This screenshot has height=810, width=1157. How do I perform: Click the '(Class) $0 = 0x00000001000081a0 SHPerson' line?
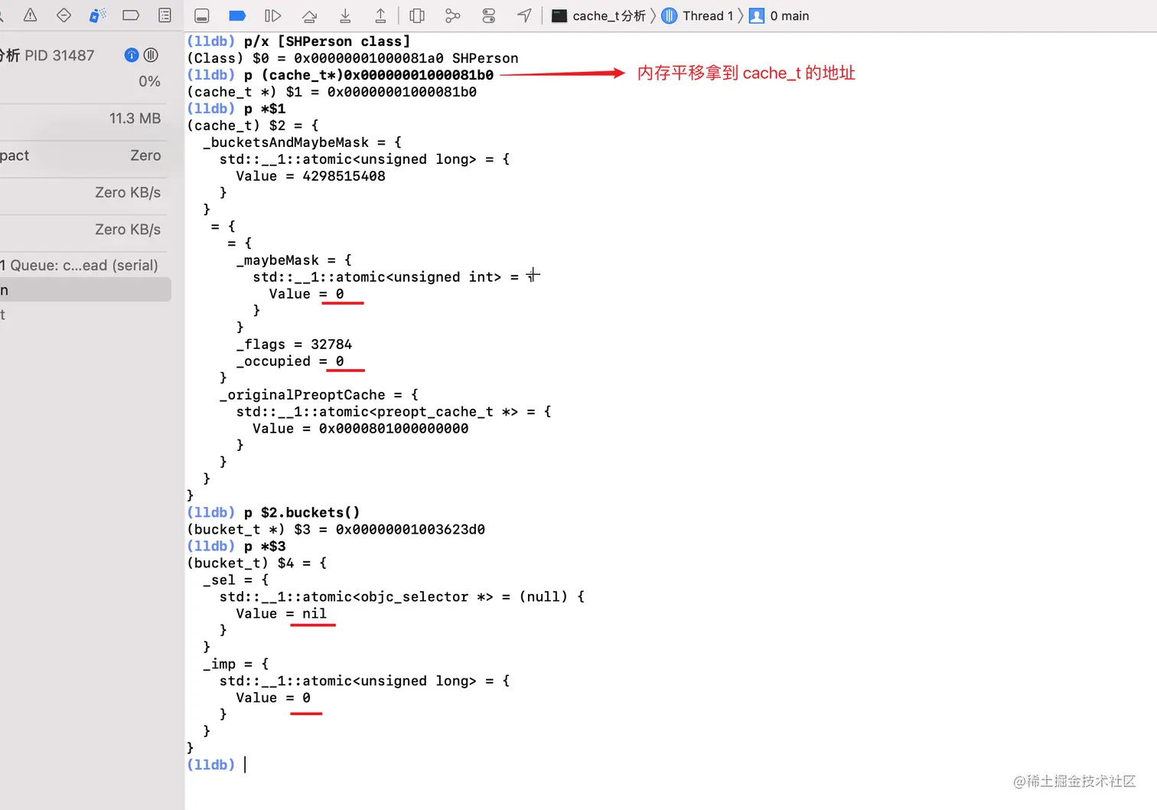click(x=353, y=58)
